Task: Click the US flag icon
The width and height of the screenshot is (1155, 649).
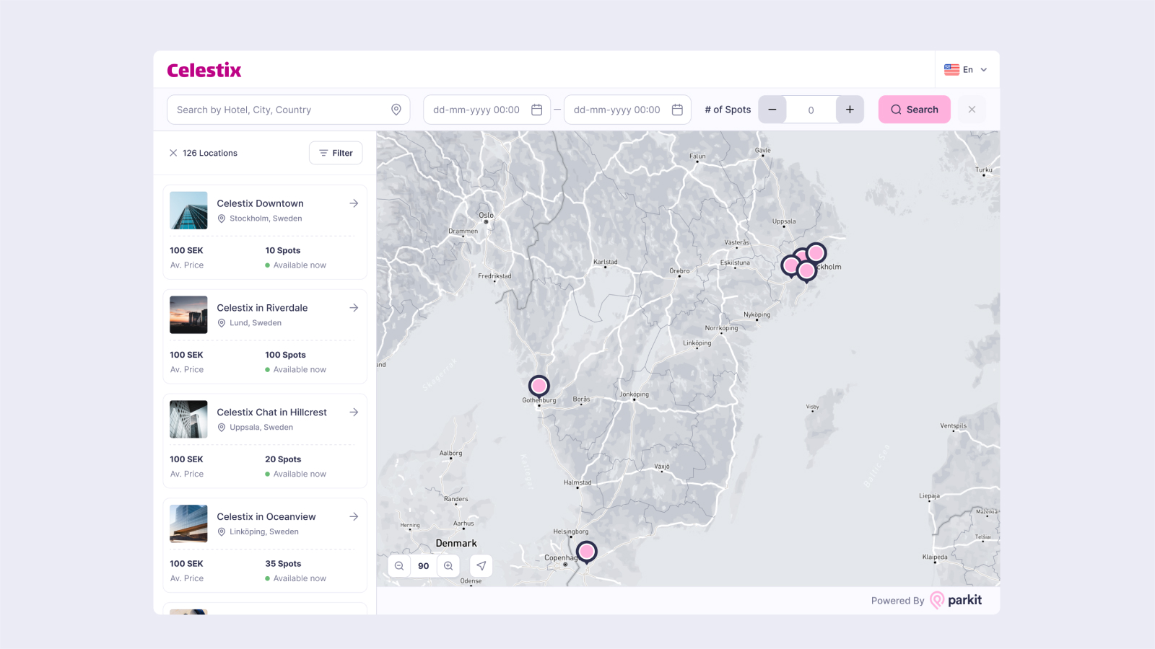Action: (x=951, y=70)
